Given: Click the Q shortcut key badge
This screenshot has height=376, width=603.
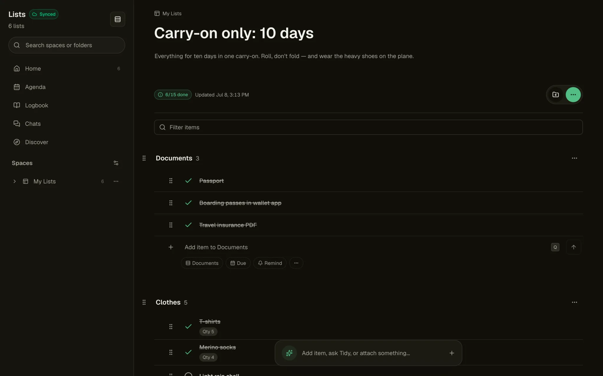Looking at the screenshot, I should pyautogui.click(x=555, y=247).
